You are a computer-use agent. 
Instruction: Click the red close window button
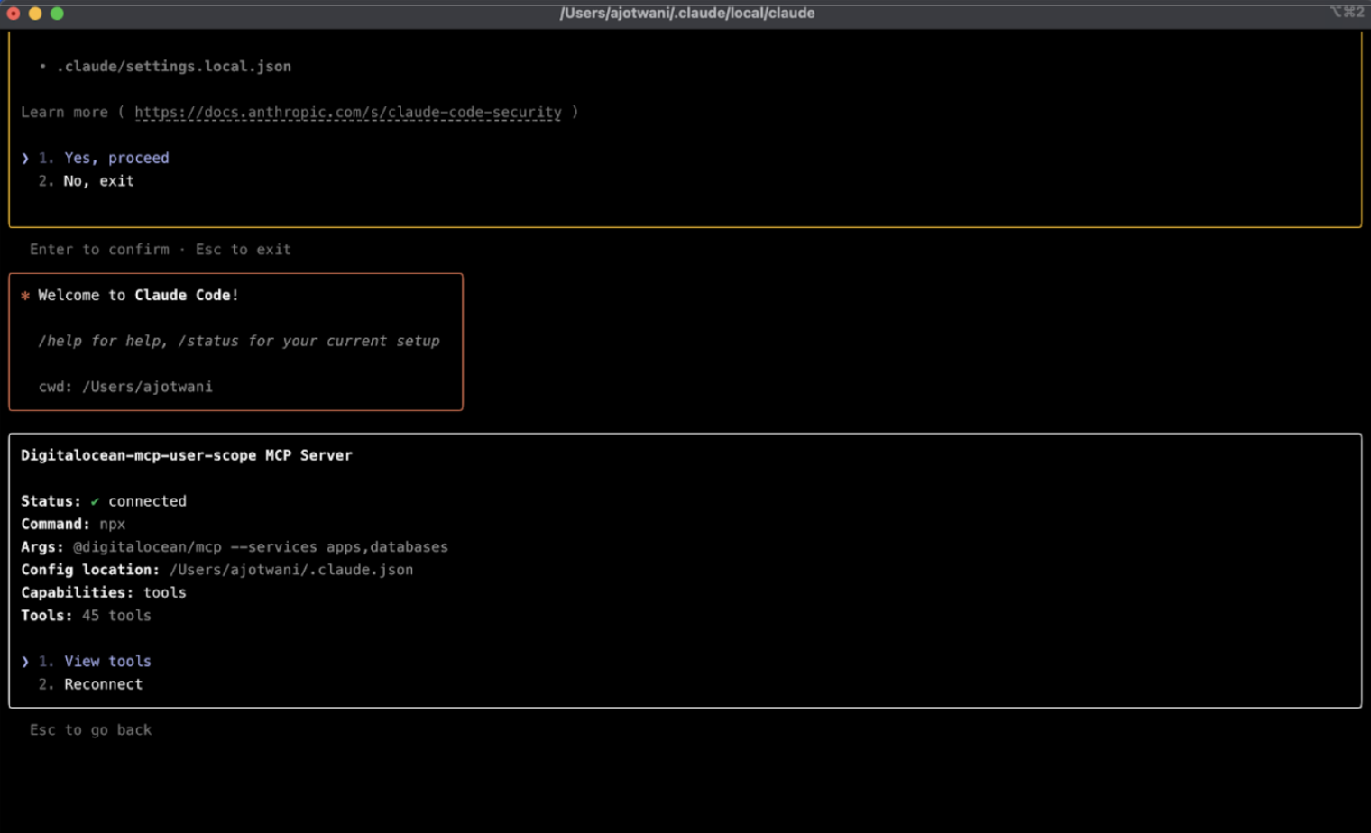pyautogui.click(x=14, y=14)
